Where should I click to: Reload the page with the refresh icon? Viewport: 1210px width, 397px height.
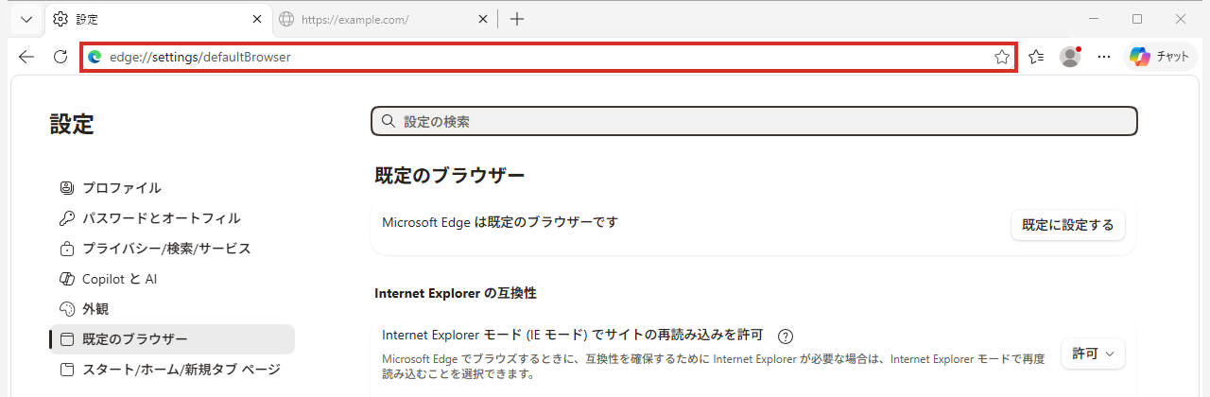[x=60, y=57]
